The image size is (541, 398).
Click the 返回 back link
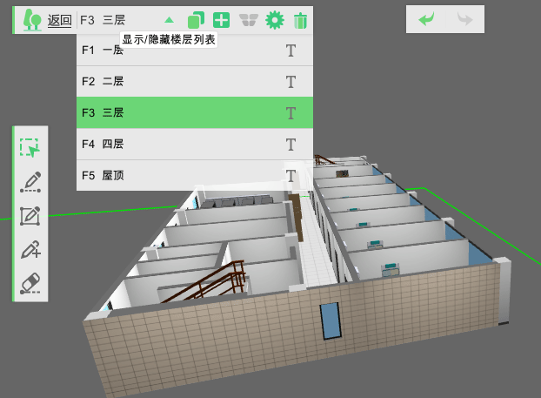click(59, 20)
